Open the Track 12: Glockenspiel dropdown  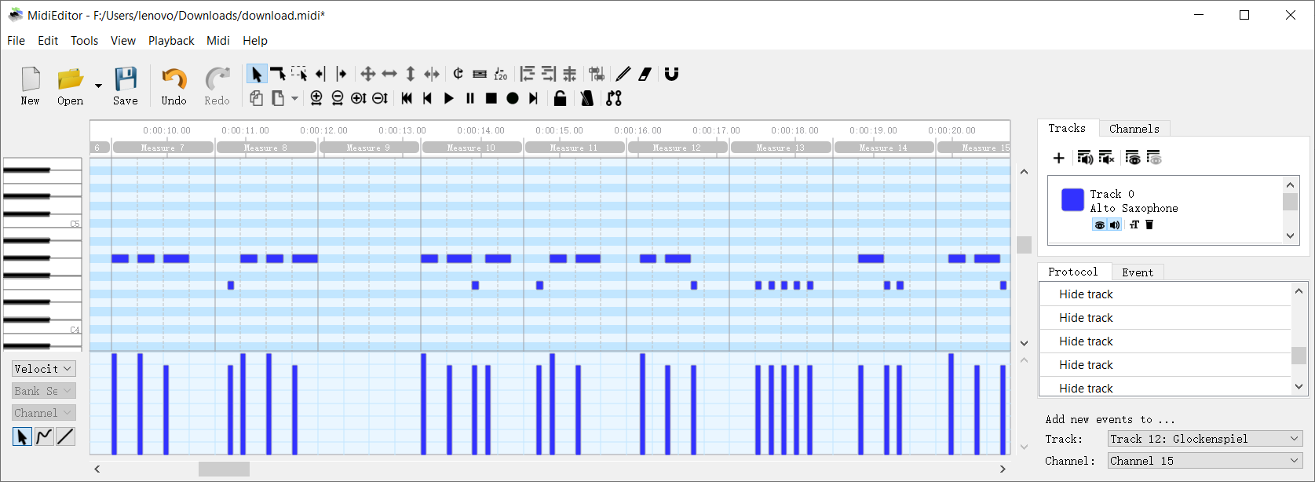(1204, 439)
